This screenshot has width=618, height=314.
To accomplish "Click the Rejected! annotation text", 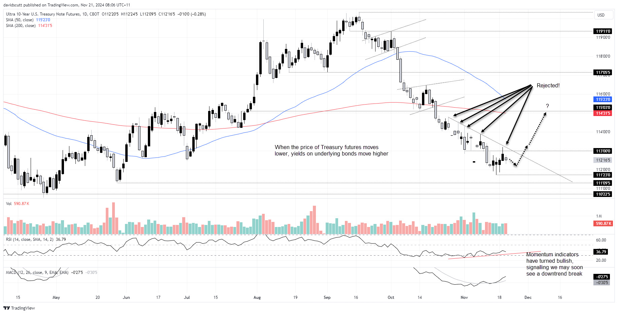I will 548,86.
